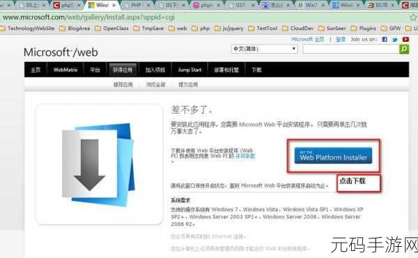Click the bookmark star in address bar
Image resolution: width=418 pixels, height=258 pixels.
[413, 17]
